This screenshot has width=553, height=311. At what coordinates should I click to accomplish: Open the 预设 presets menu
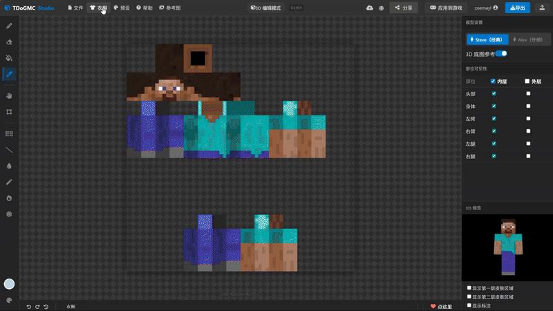(122, 8)
